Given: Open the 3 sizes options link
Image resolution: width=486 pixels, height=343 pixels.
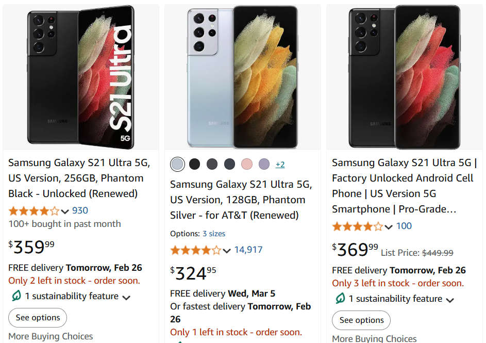Looking at the screenshot, I should pos(213,234).
